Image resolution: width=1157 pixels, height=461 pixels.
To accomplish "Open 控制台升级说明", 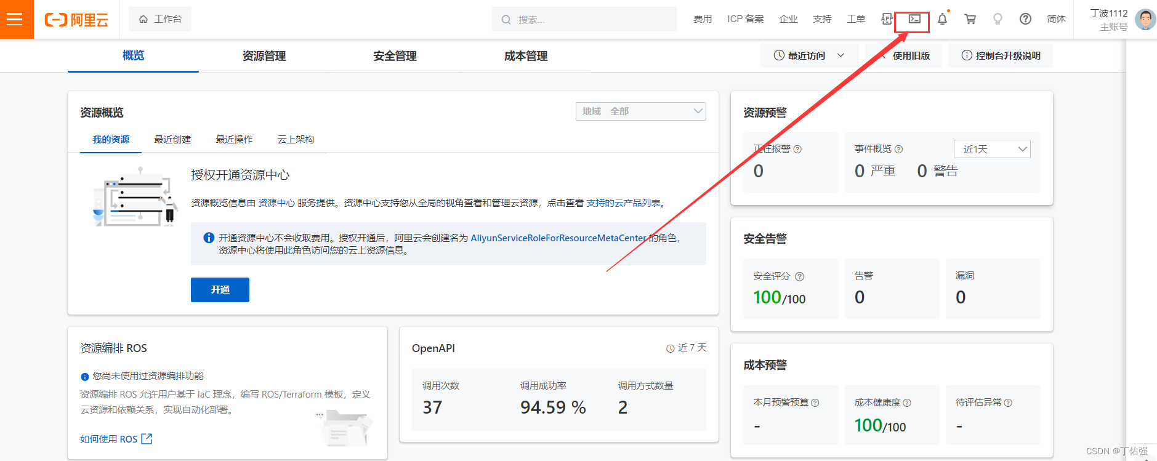I will (x=1001, y=55).
